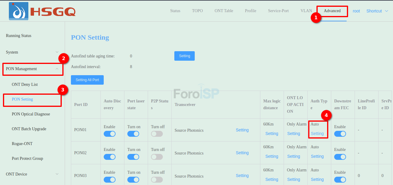Switch to the ONT Table tab
Screen dimensions: 393x185
tap(224, 11)
